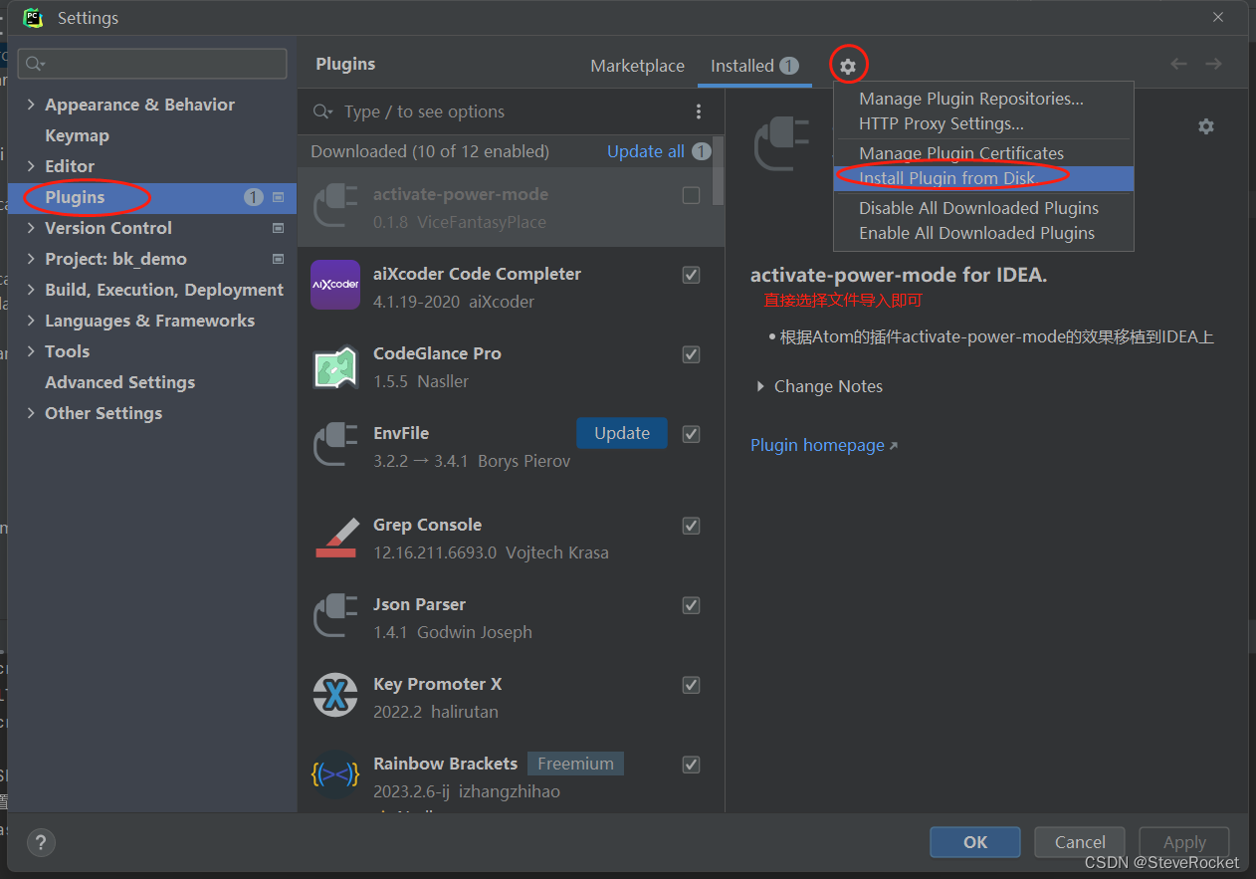Enable the activate-power-mode plugin checkbox
The image size is (1256, 879).
[x=691, y=195]
